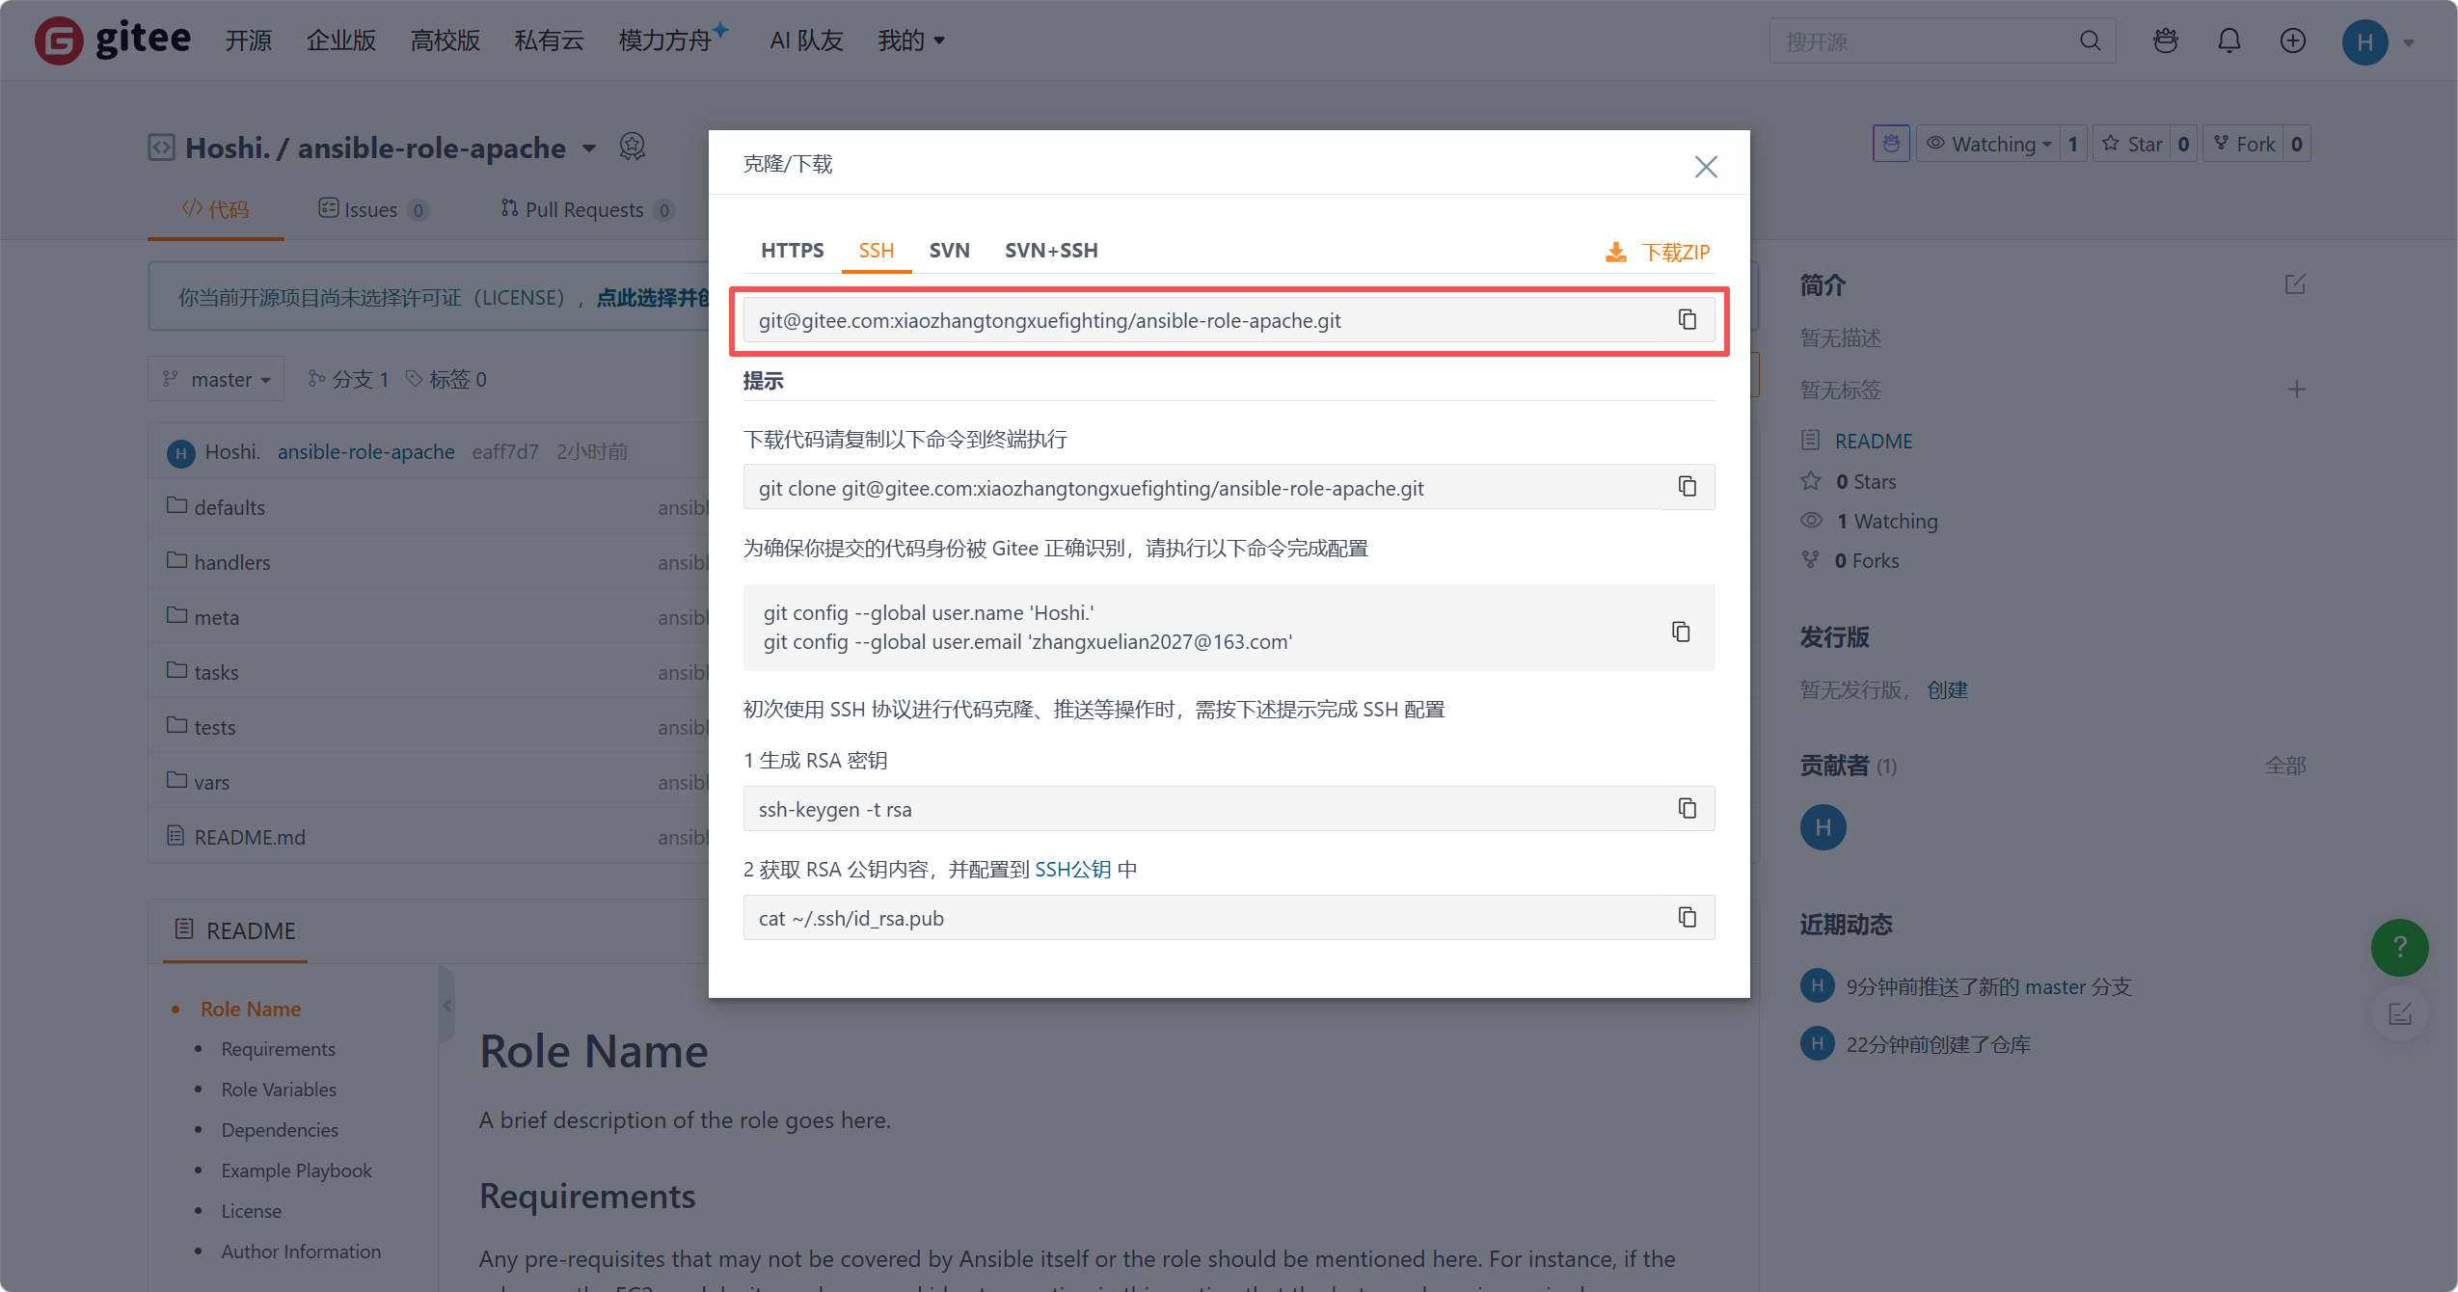
Task: Fork the repository
Action: 2244,144
